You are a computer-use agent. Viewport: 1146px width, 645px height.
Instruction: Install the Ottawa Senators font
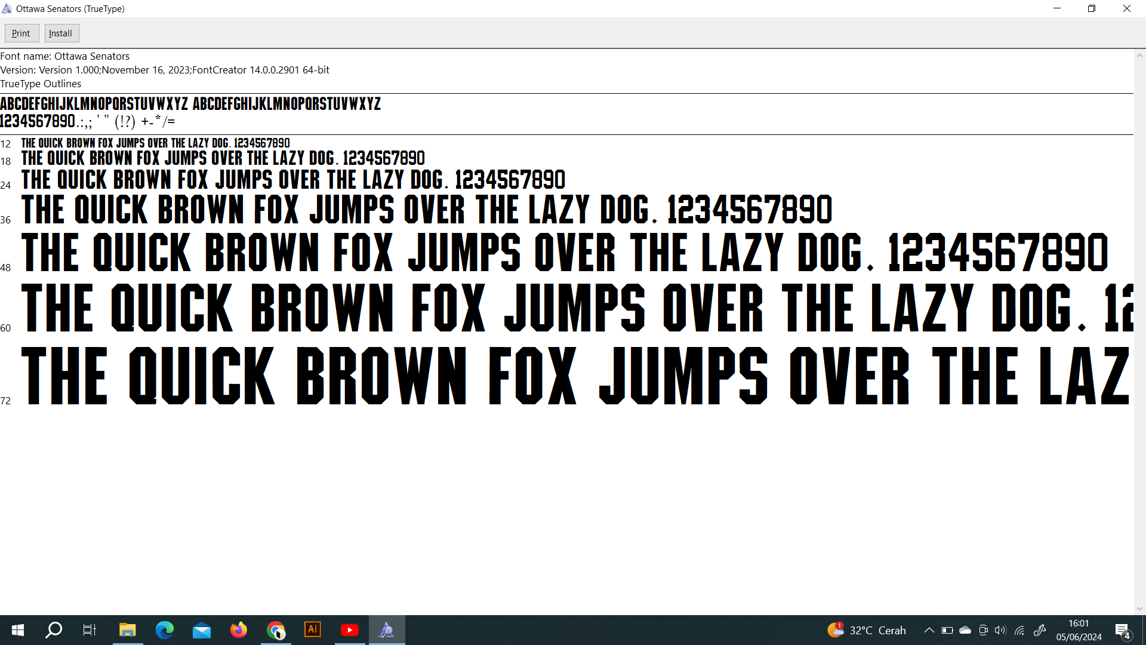click(x=61, y=33)
